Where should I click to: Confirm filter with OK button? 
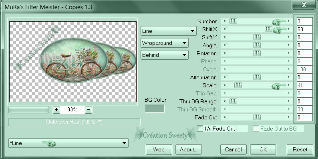pos(263,150)
